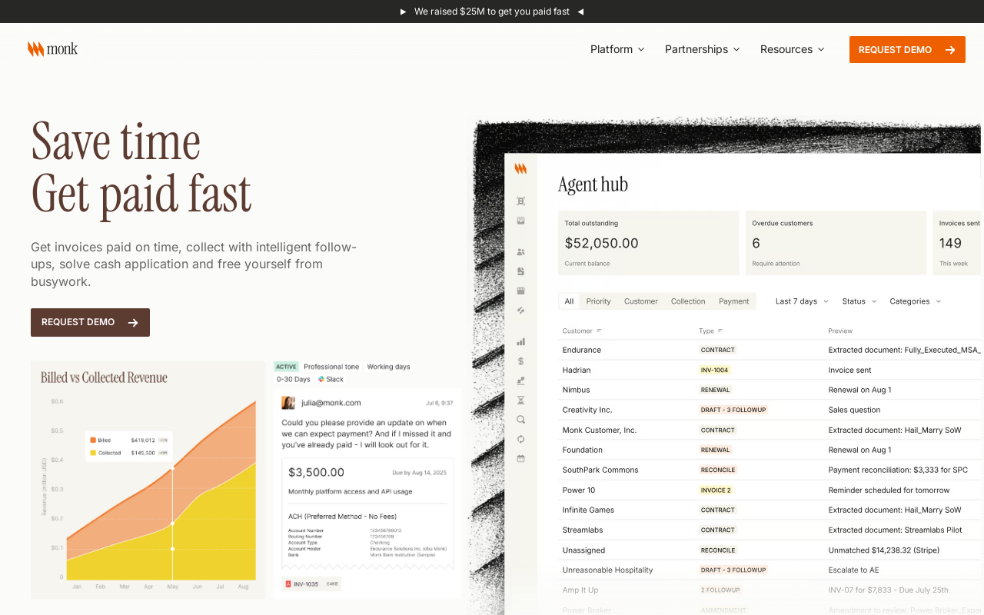Expand the Platform menu

coord(617,49)
